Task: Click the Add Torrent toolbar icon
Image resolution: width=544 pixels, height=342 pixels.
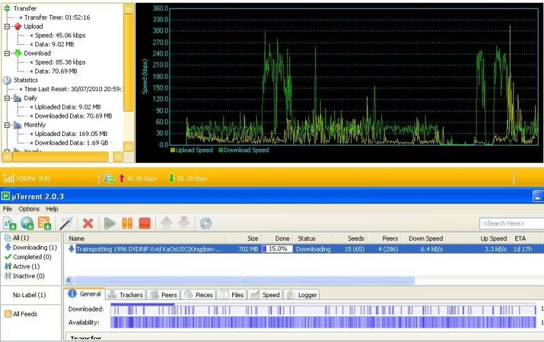Action: [10, 223]
